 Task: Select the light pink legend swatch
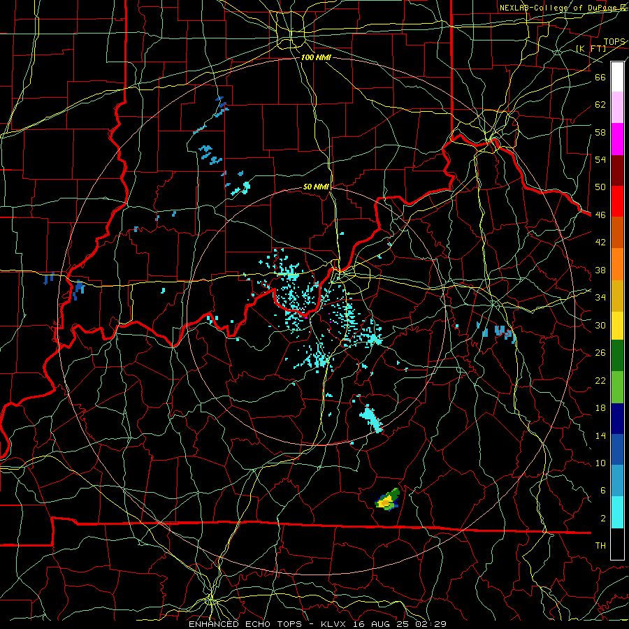[617, 108]
